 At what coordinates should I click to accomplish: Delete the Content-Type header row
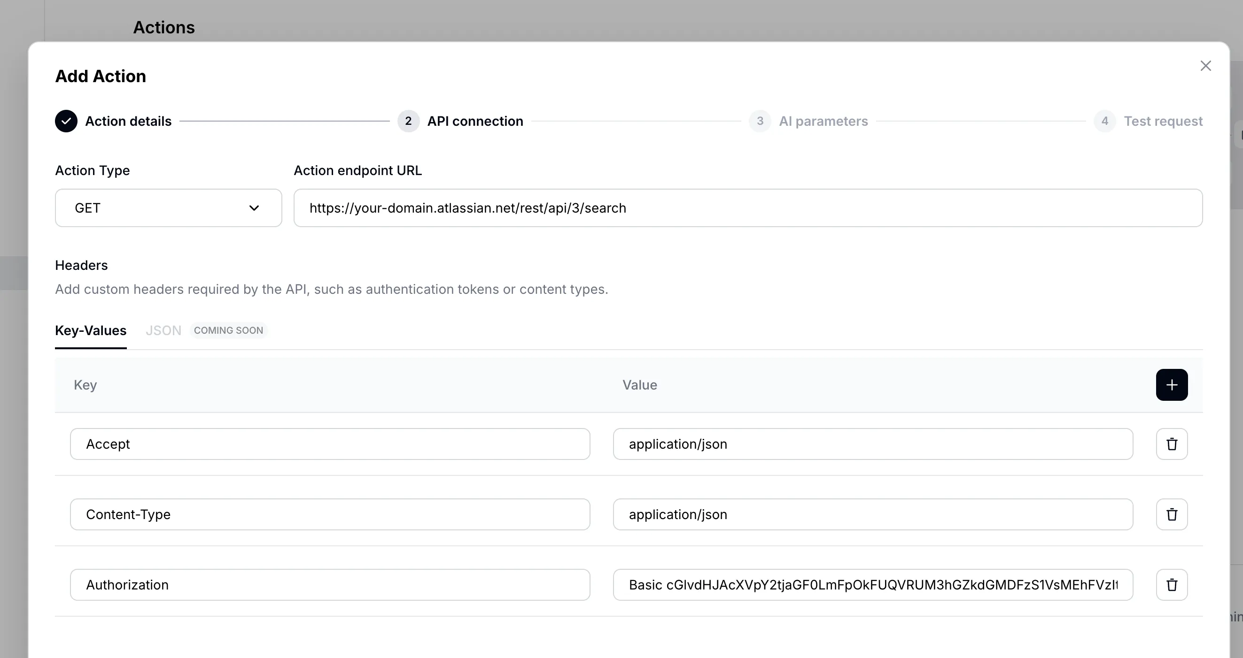1172,514
